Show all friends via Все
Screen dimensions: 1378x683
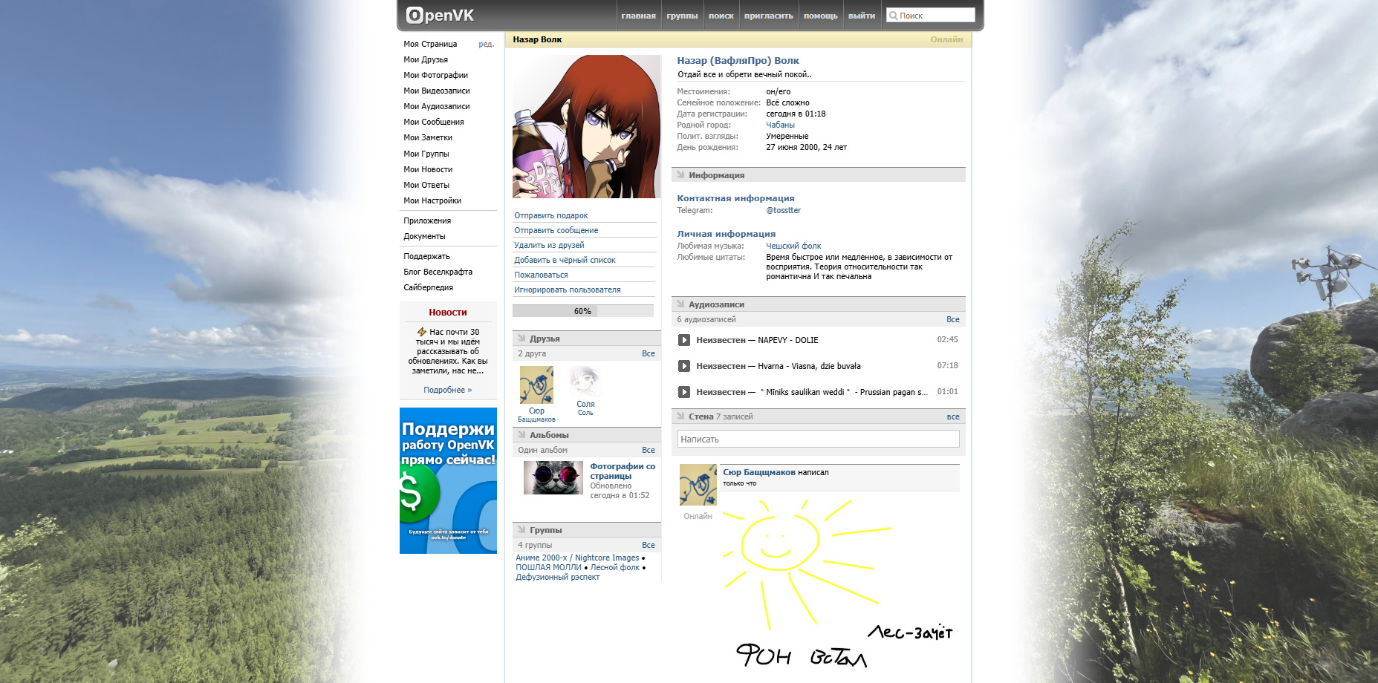(649, 353)
